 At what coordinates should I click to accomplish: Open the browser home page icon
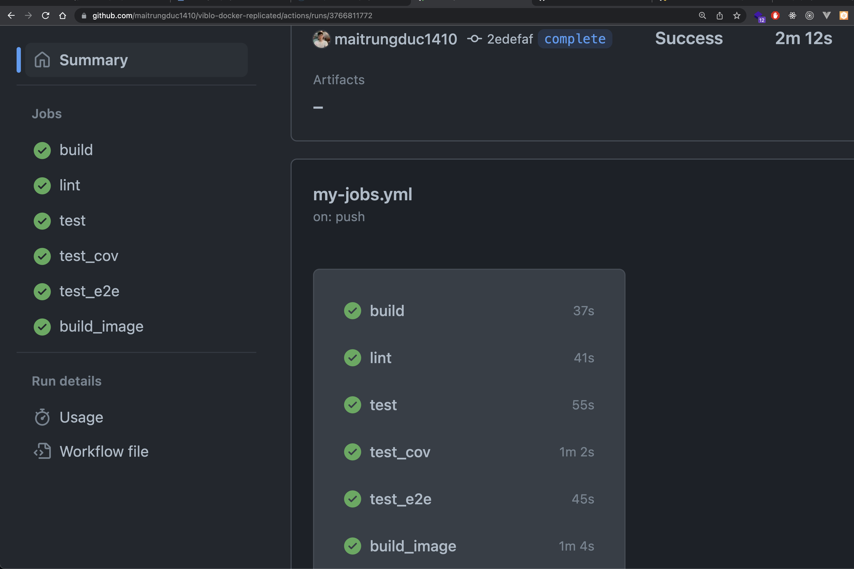[62, 16]
